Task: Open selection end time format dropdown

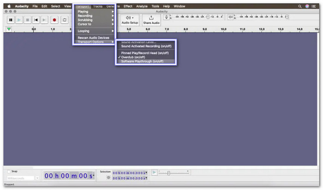Action: pyautogui.click(x=146, y=178)
